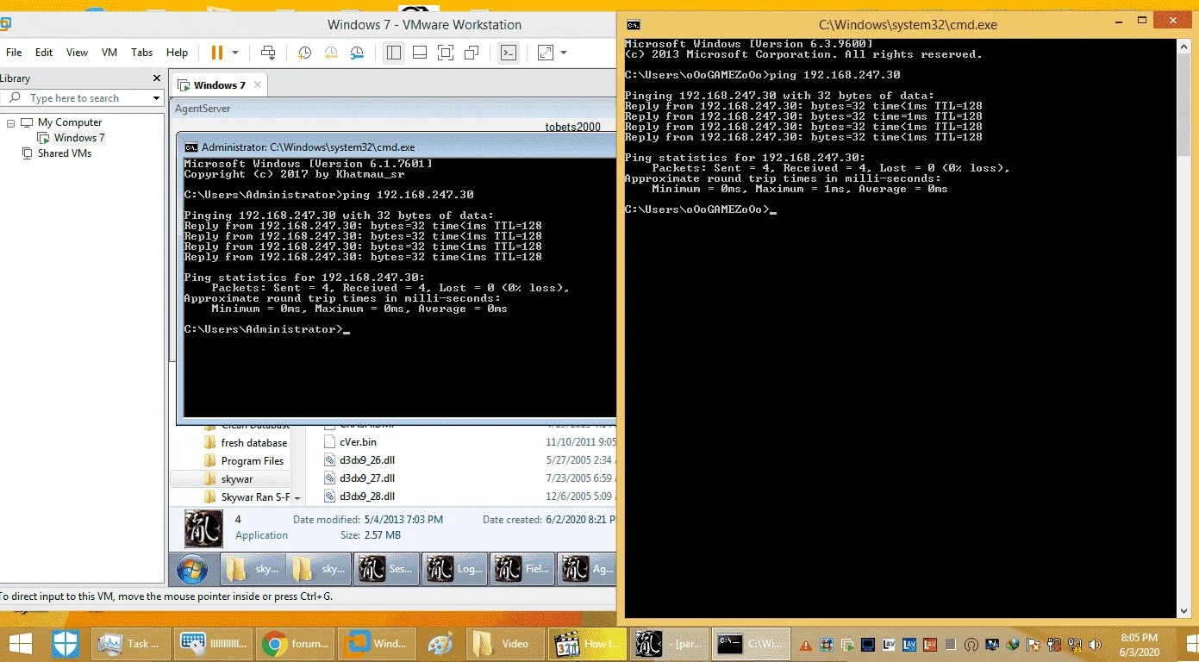
Task: Click the application thumbnail in details pane
Action: click(203, 528)
